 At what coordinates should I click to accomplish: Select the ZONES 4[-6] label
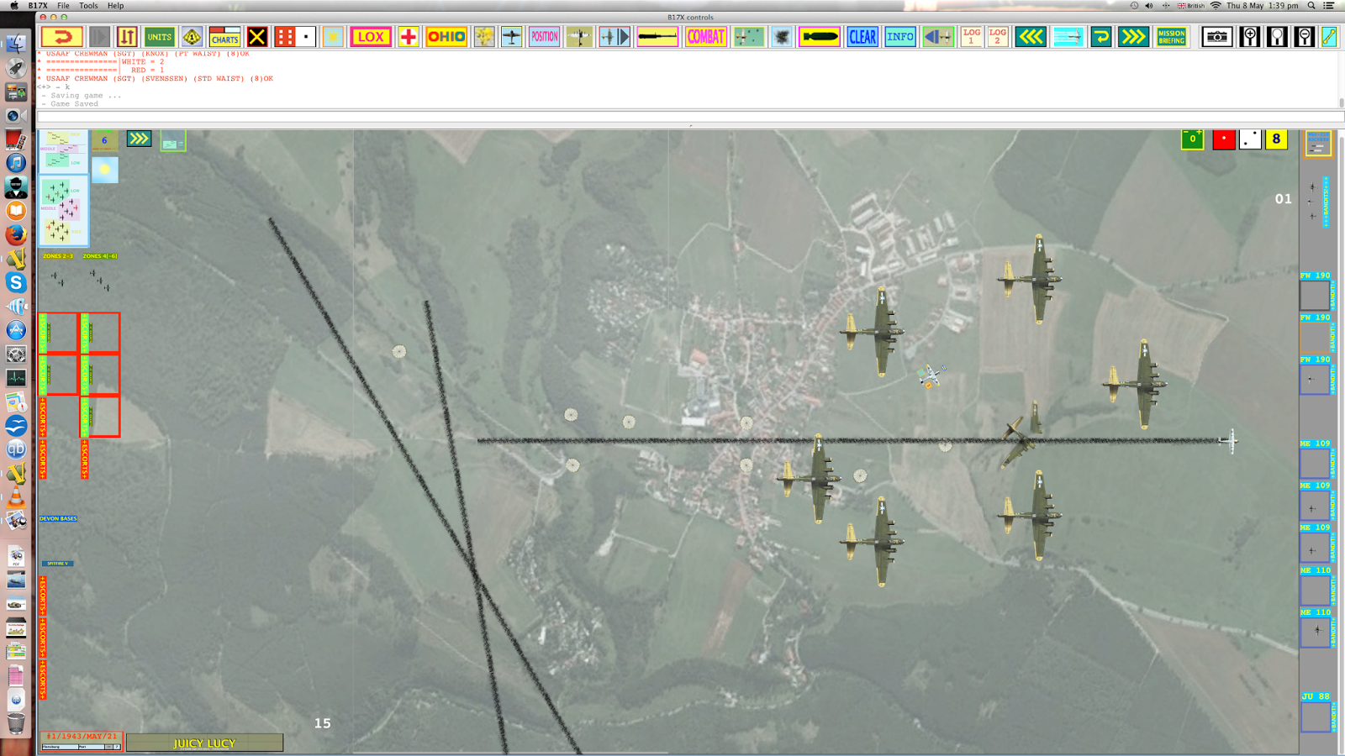point(100,256)
